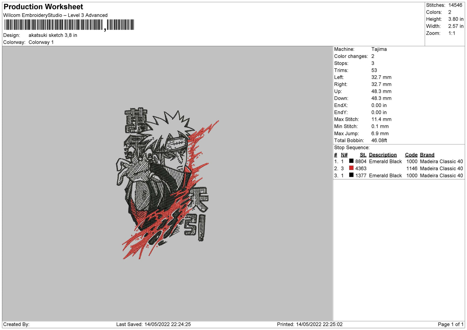
Task: Click the barcode under the header
Action: [x=69, y=25]
